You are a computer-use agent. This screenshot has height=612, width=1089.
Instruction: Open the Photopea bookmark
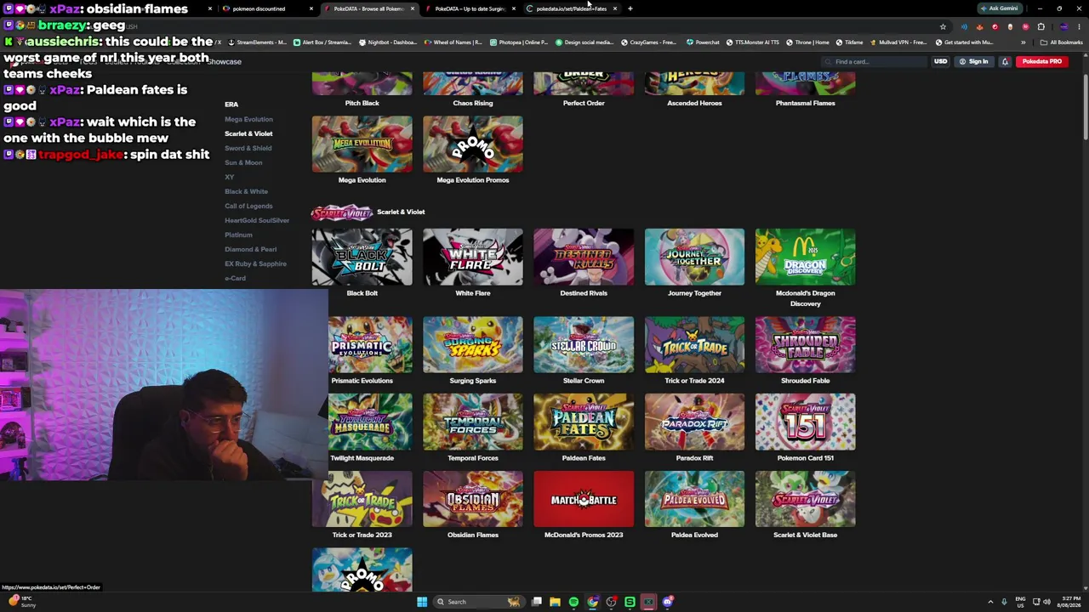(x=519, y=42)
